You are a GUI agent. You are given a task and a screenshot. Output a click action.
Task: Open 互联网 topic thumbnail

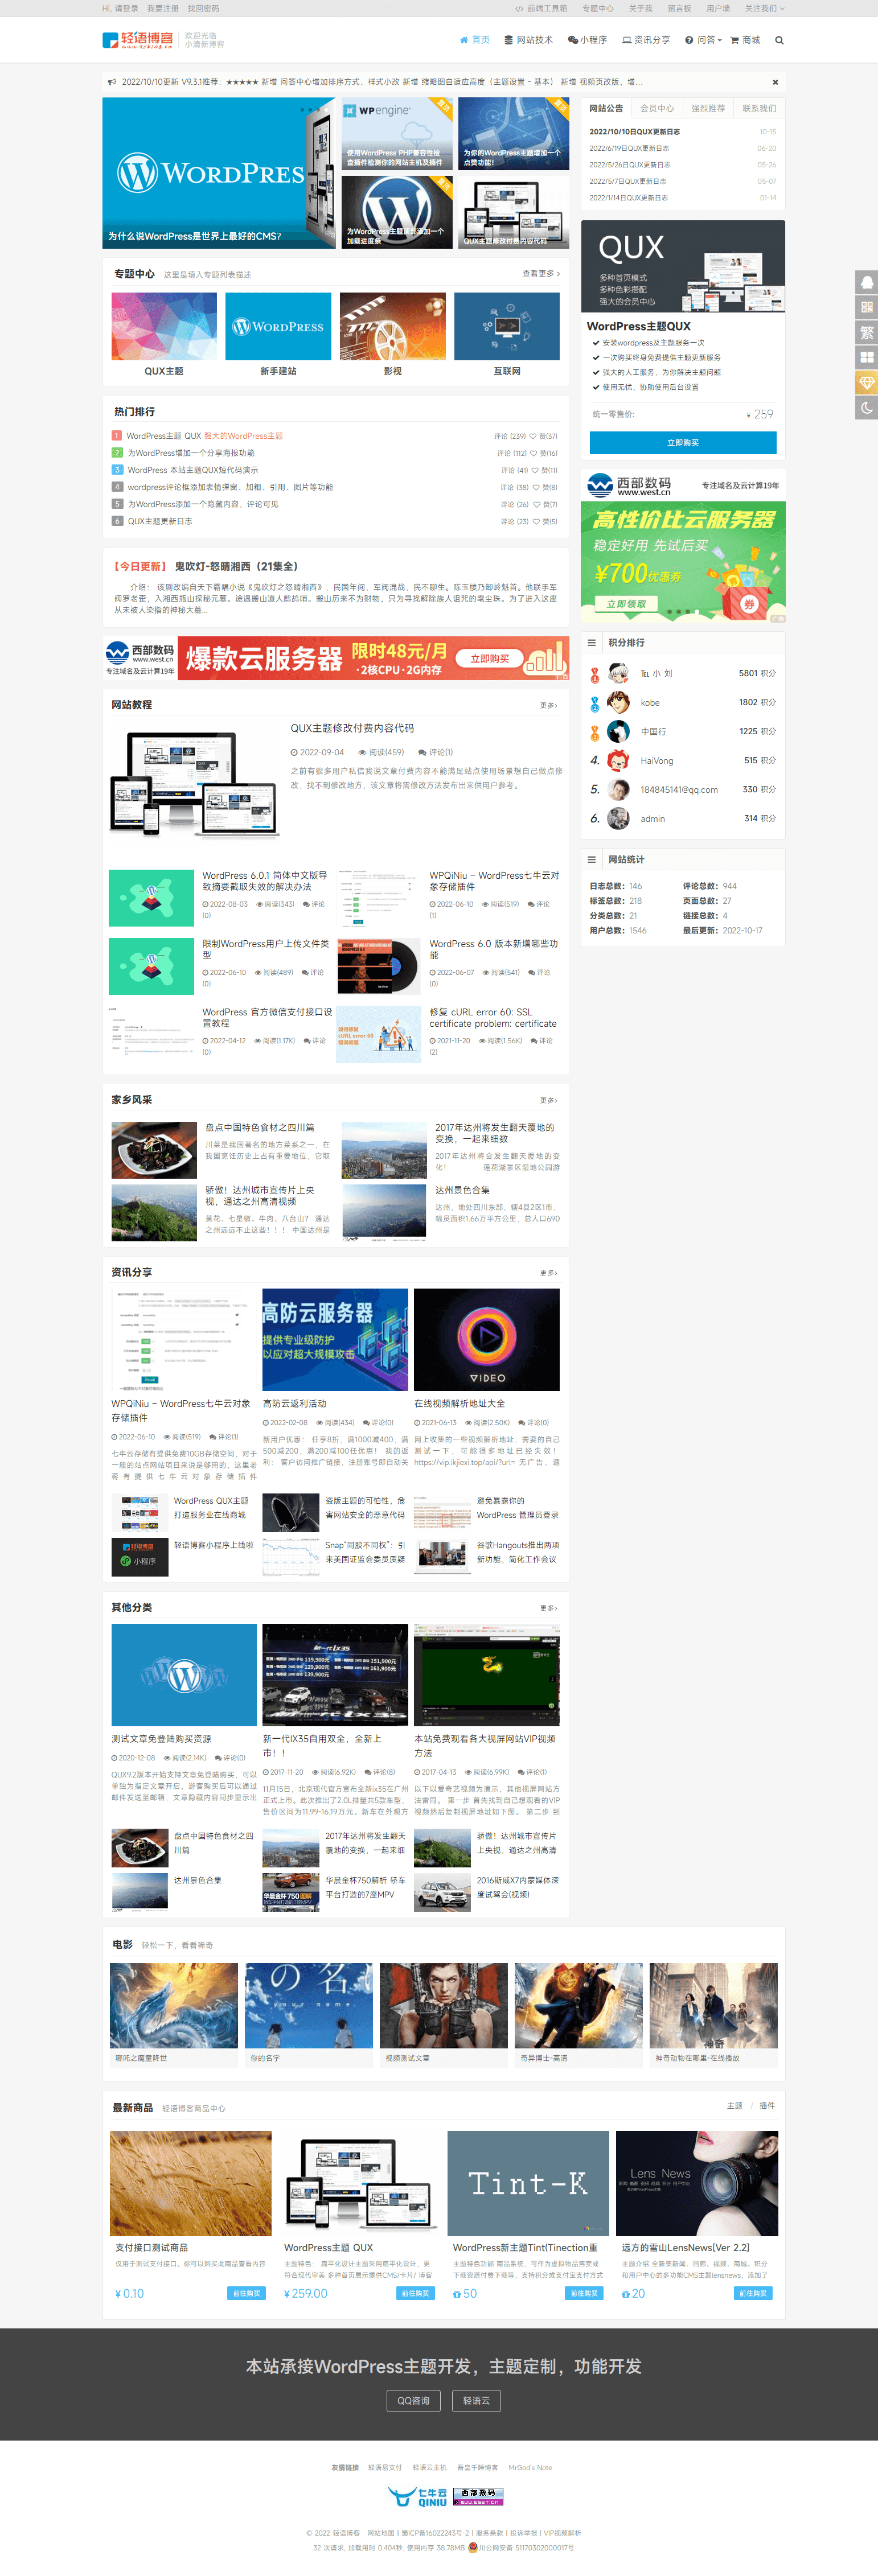point(507,326)
